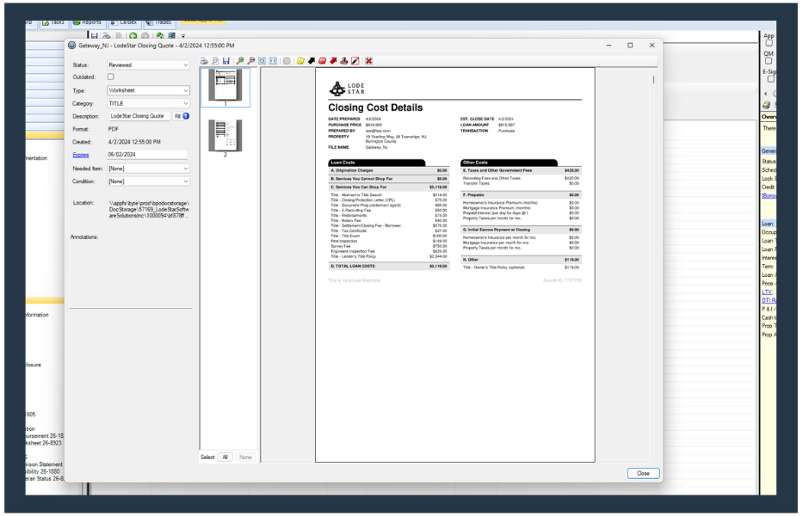Click the blue Fill info icon
This screenshot has height=516, width=803.
pos(186,116)
